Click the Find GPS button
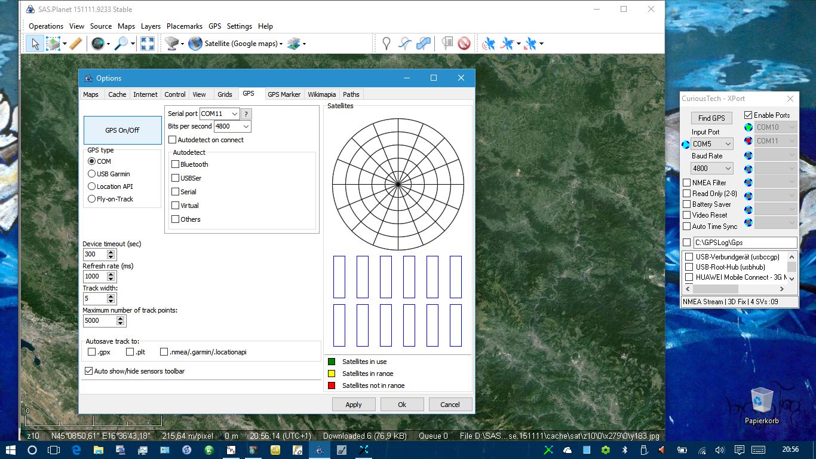The width and height of the screenshot is (816, 459). 711,118
